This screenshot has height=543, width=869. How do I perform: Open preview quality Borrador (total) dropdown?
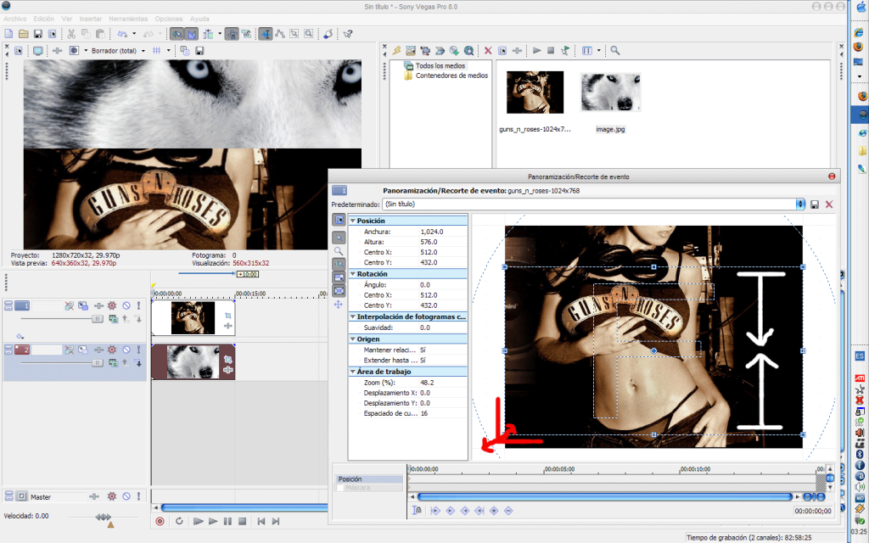coord(143,51)
